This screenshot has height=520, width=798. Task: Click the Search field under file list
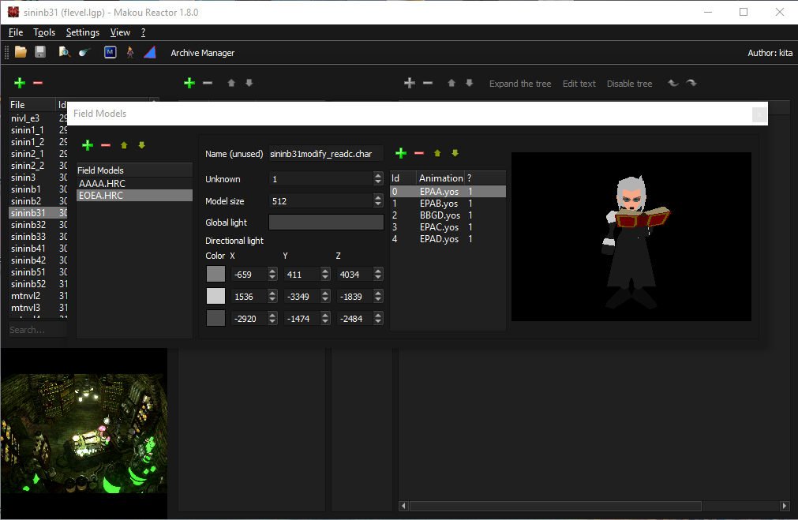point(38,330)
